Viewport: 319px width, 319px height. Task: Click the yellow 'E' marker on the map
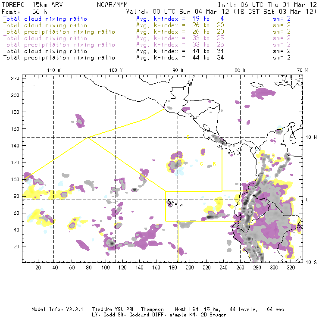[188, 137]
